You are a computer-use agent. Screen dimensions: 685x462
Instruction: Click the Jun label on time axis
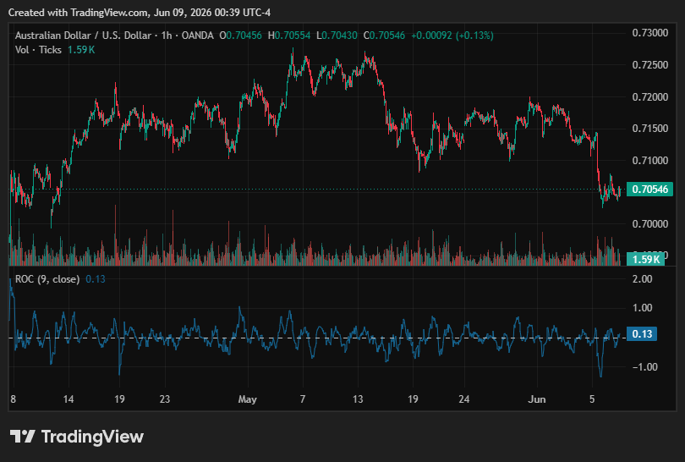pos(536,399)
